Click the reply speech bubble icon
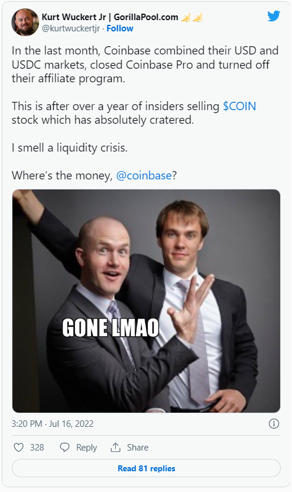 coord(64,447)
